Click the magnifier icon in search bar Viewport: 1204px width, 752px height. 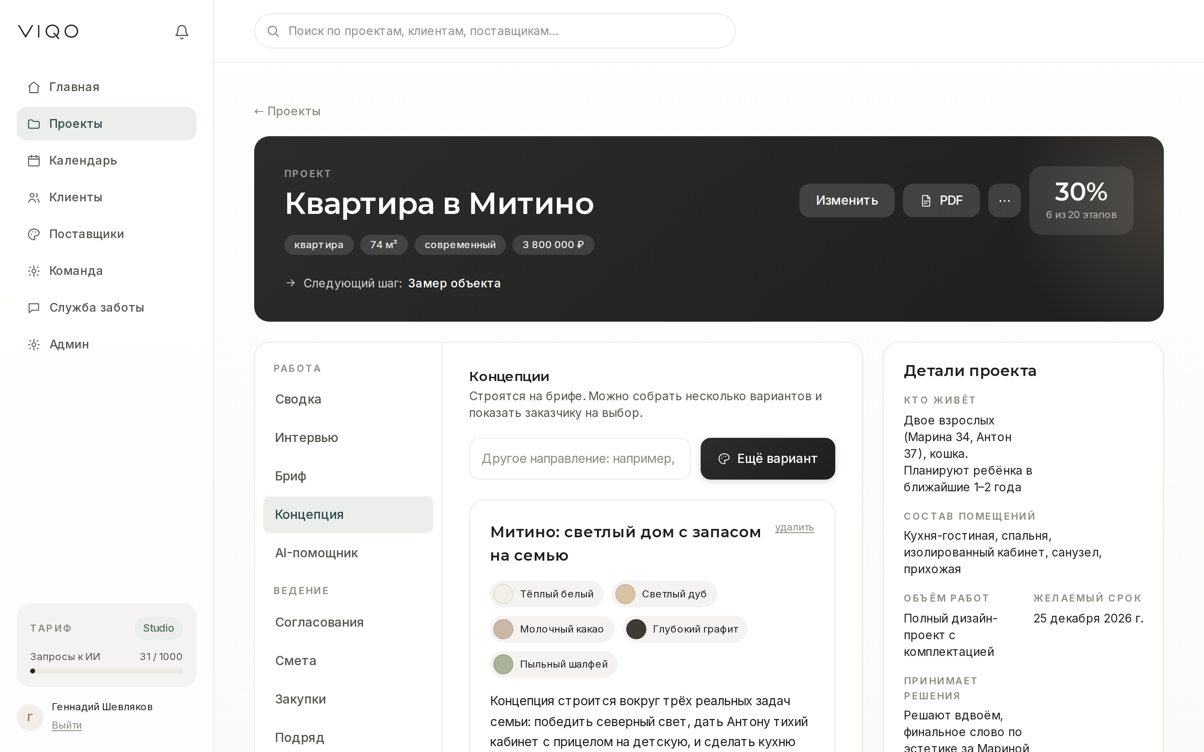click(273, 31)
